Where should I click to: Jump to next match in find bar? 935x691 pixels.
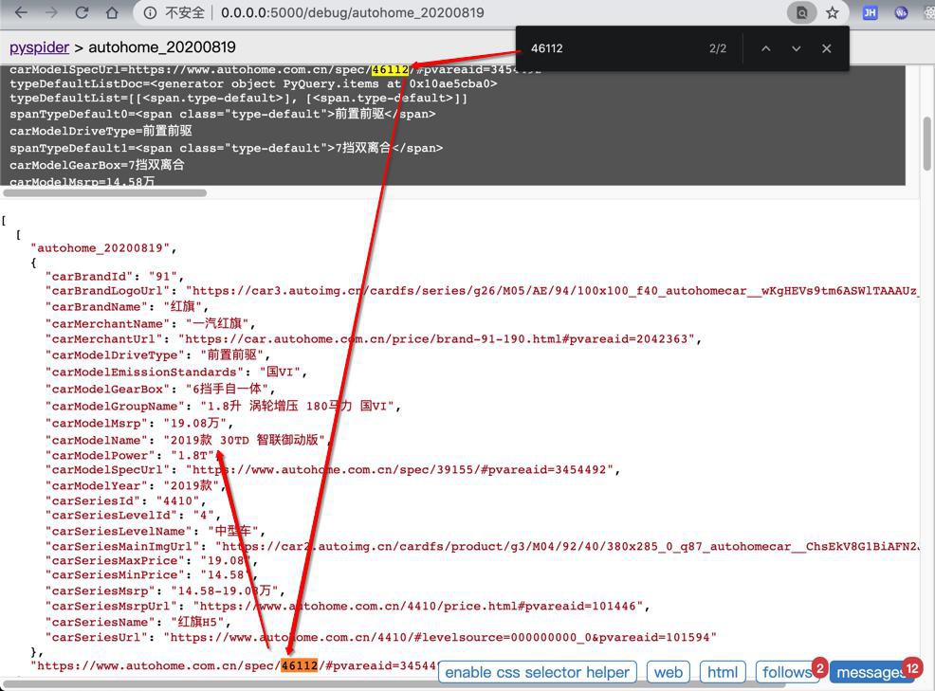coord(796,49)
